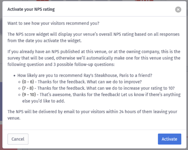Click the Cancel button
The image size is (188, 150).
pos(18,139)
